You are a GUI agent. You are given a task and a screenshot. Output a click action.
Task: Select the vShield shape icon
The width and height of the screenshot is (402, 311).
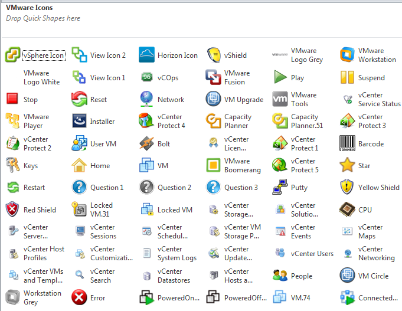click(213, 55)
